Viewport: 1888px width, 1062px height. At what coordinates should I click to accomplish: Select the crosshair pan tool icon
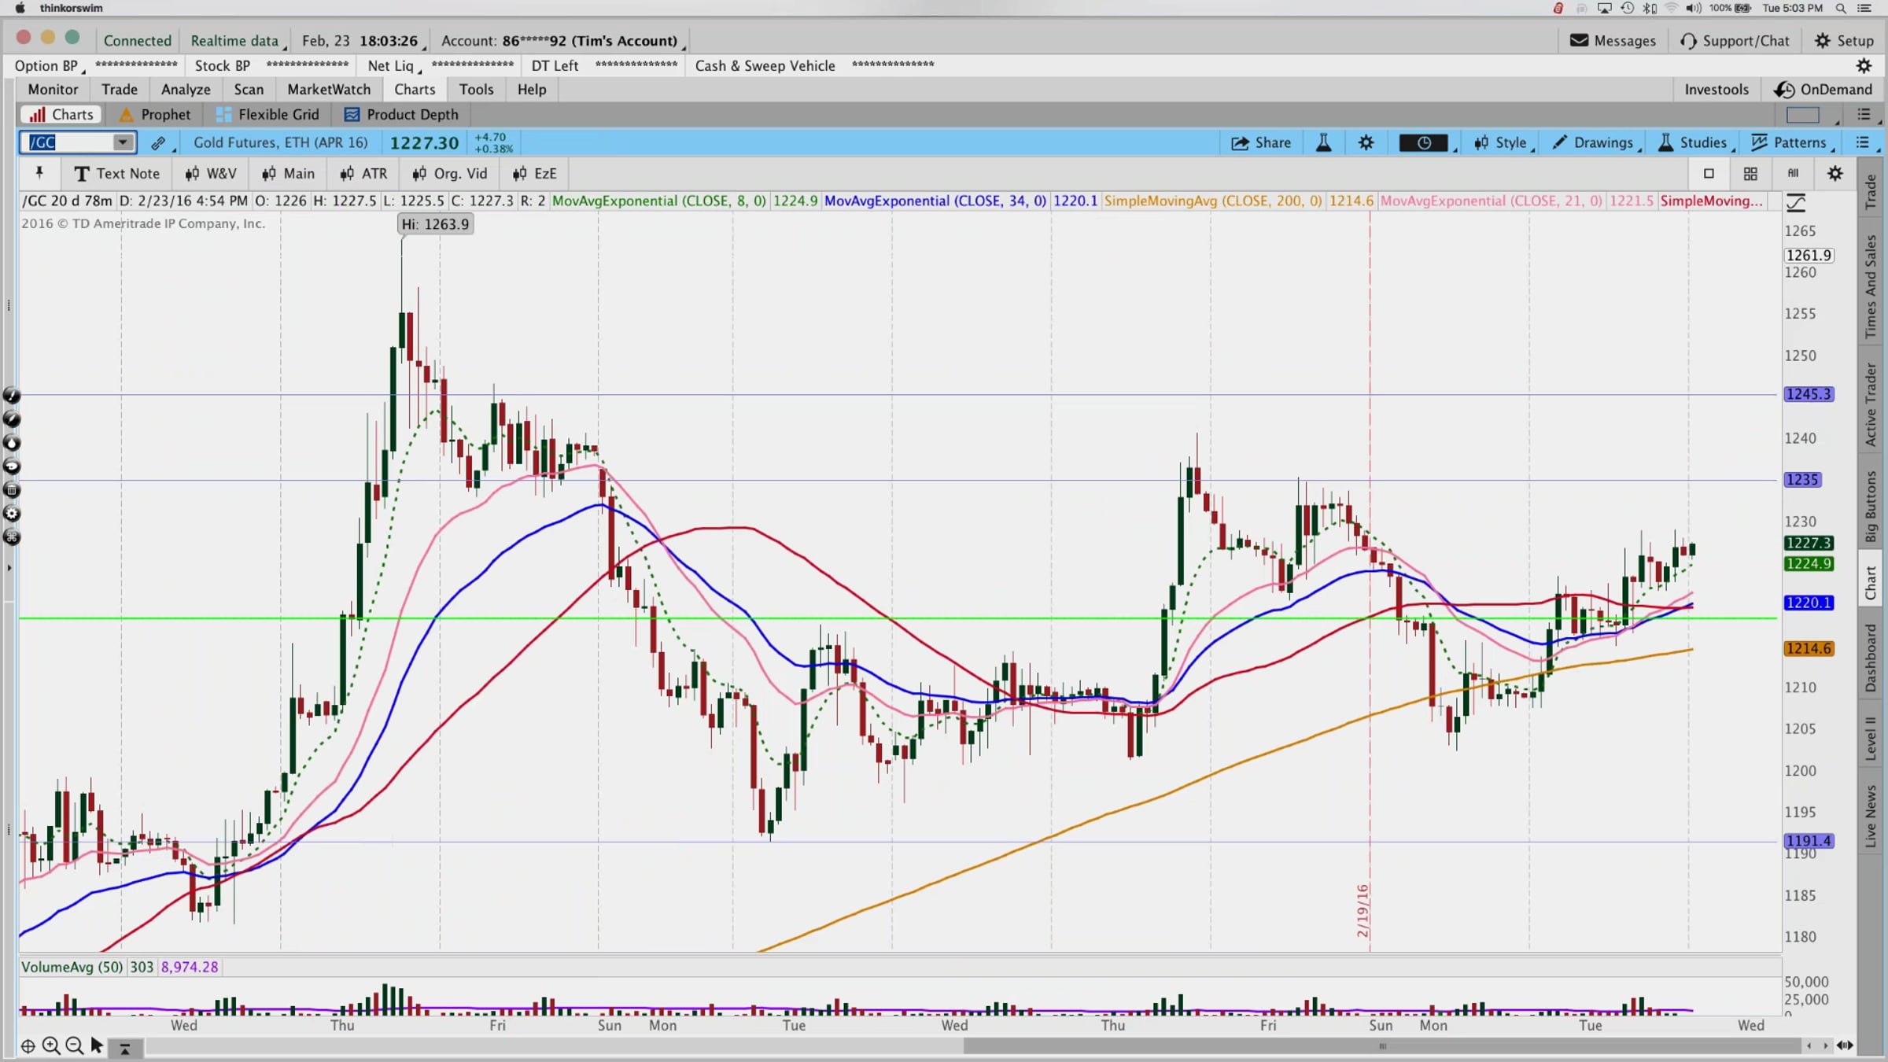click(x=28, y=1045)
